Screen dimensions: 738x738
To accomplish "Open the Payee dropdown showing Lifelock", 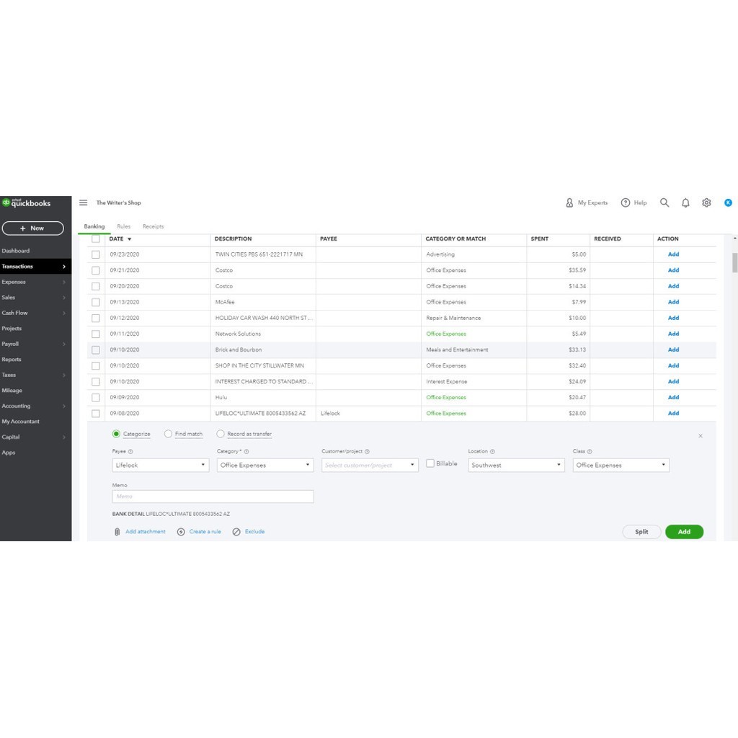I will coord(161,466).
